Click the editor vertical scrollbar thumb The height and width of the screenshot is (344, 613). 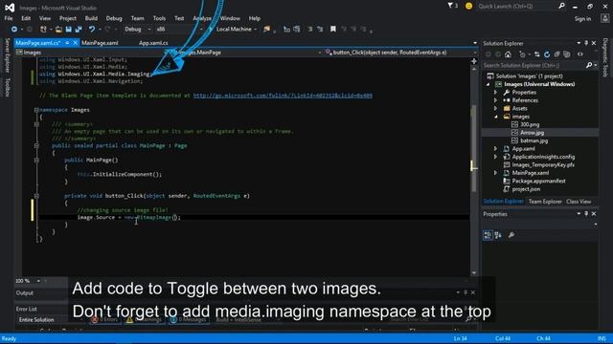[x=474, y=148]
